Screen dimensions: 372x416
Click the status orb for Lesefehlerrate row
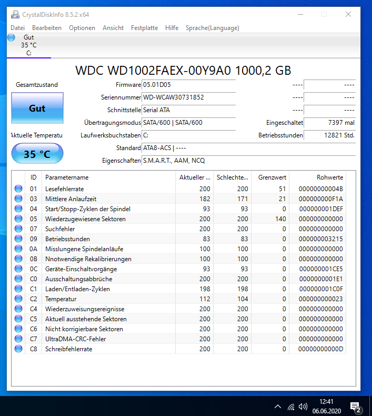tap(18, 189)
